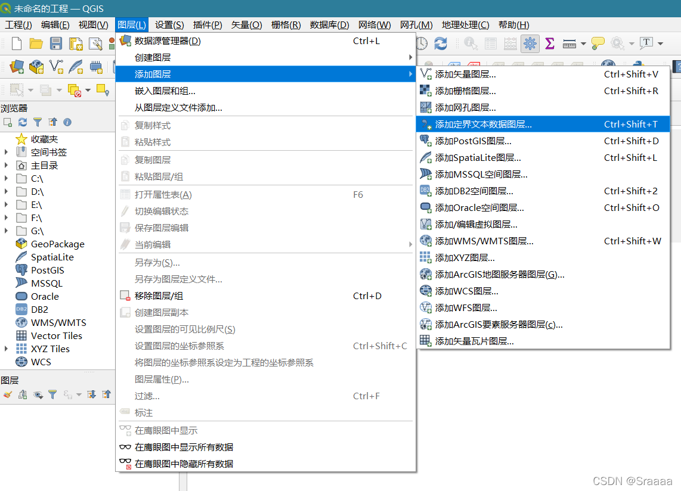The image size is (681, 491).
Task: Open the New Print Layout icon
Action: coord(76,44)
